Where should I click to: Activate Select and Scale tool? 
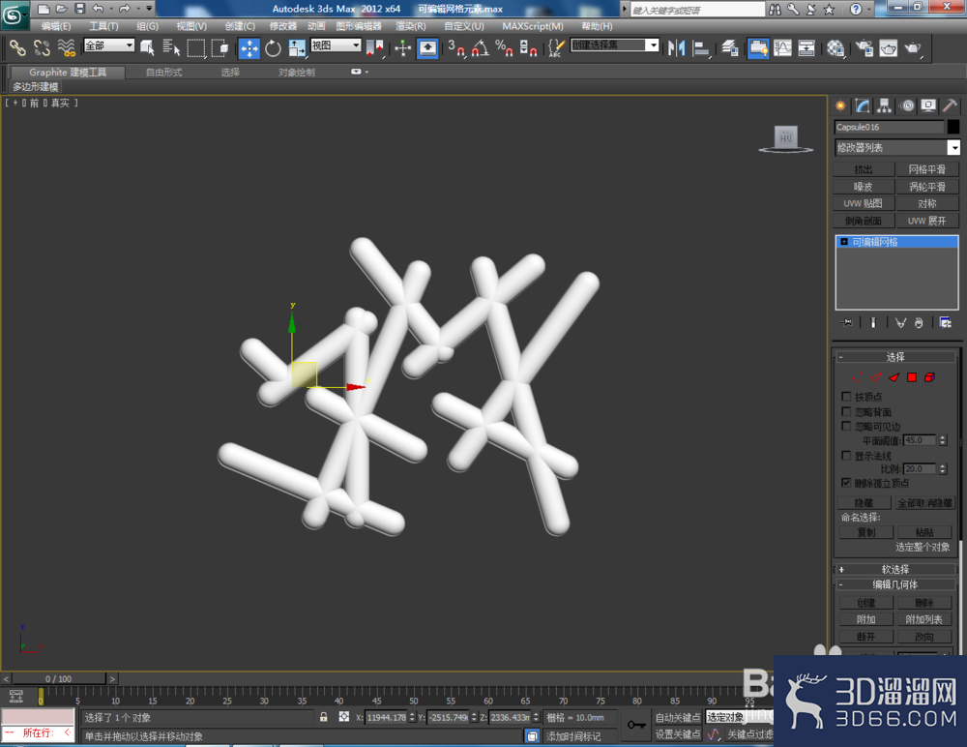(297, 47)
